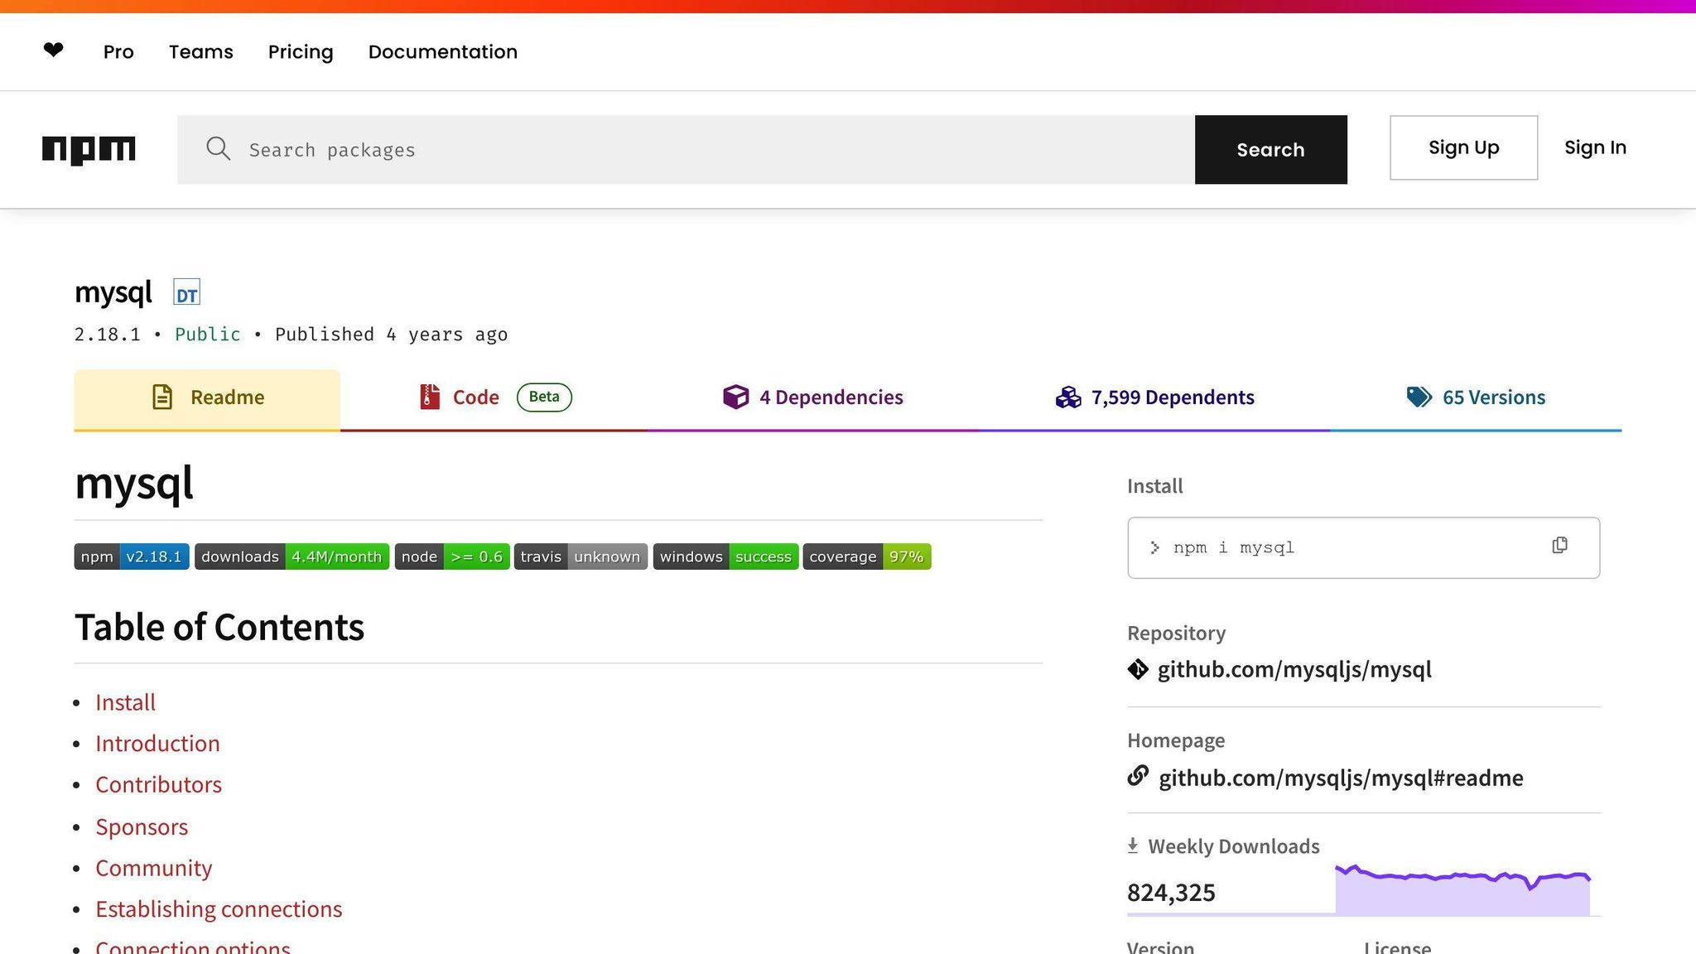Click the Dependencies package box icon
1696x954 pixels.
(735, 397)
